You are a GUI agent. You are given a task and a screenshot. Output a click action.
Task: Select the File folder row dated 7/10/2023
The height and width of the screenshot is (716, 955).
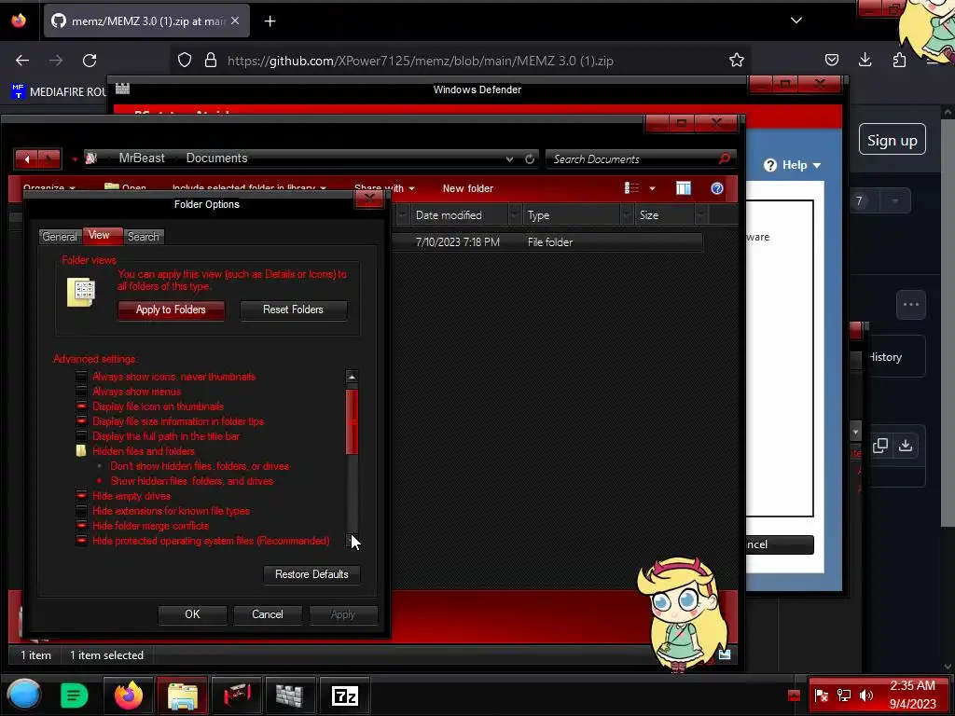pos(547,242)
